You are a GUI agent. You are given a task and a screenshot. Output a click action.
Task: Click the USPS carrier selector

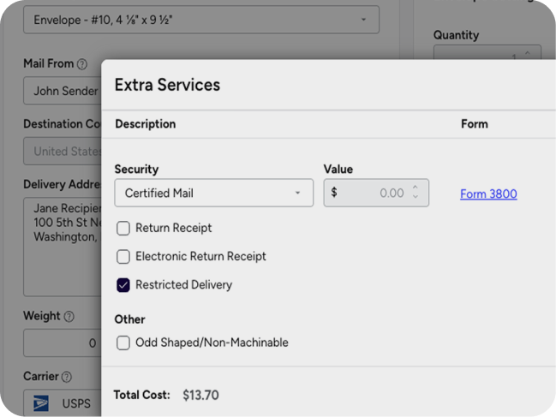click(x=63, y=403)
